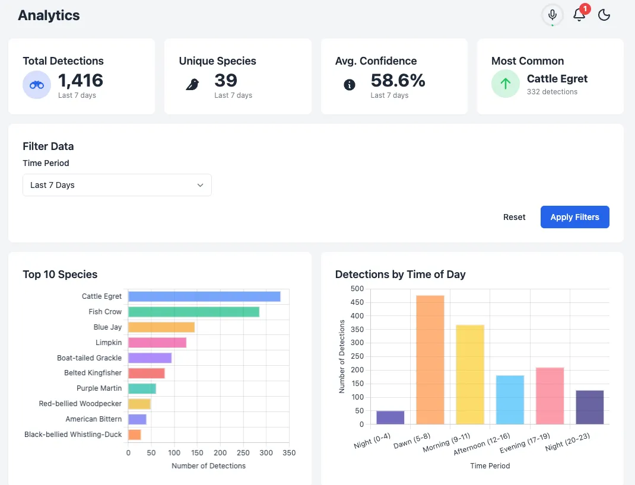The image size is (635, 485).
Task: Click the Cattle Egret bar in chart
Action: pos(204,296)
